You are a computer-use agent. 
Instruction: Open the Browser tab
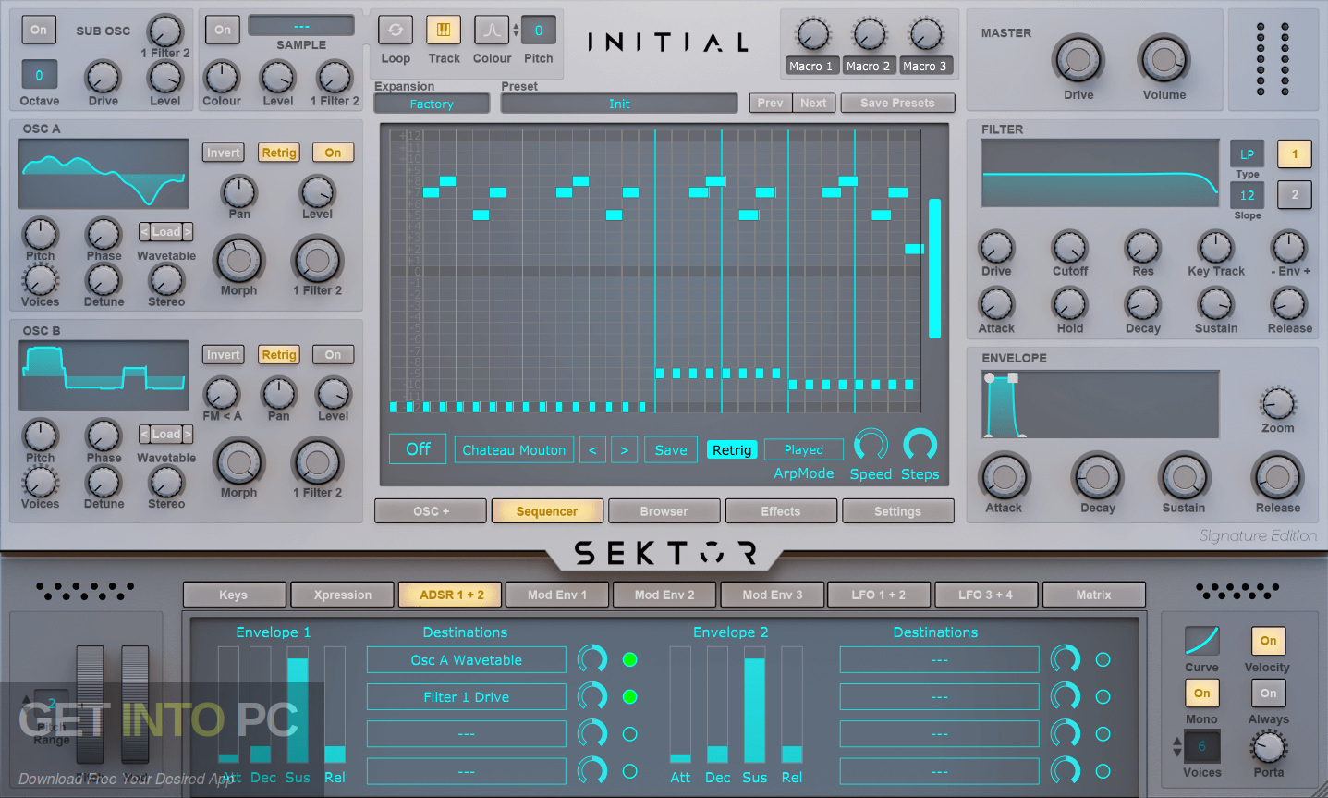point(664,510)
